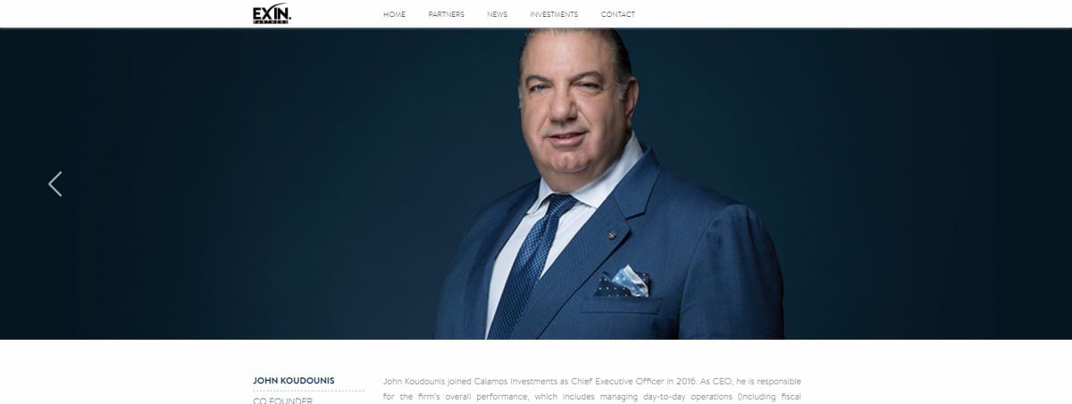Select INVESTMENTS in the top navigation
Screen dimensions: 1072x404
pyautogui.click(x=554, y=14)
